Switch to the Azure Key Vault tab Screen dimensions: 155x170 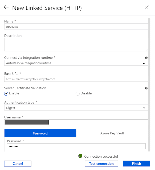112,133
